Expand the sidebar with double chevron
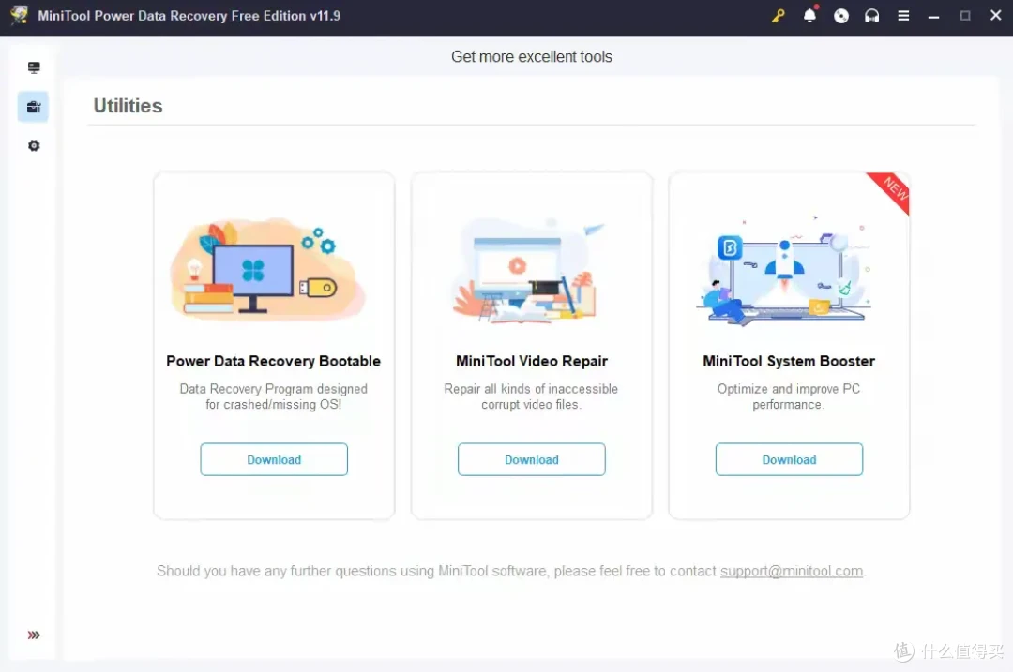Image resolution: width=1013 pixels, height=672 pixels. (x=34, y=635)
